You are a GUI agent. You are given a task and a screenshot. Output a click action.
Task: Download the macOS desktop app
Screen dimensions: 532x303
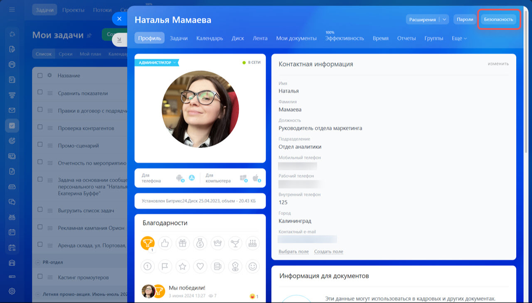(x=256, y=178)
